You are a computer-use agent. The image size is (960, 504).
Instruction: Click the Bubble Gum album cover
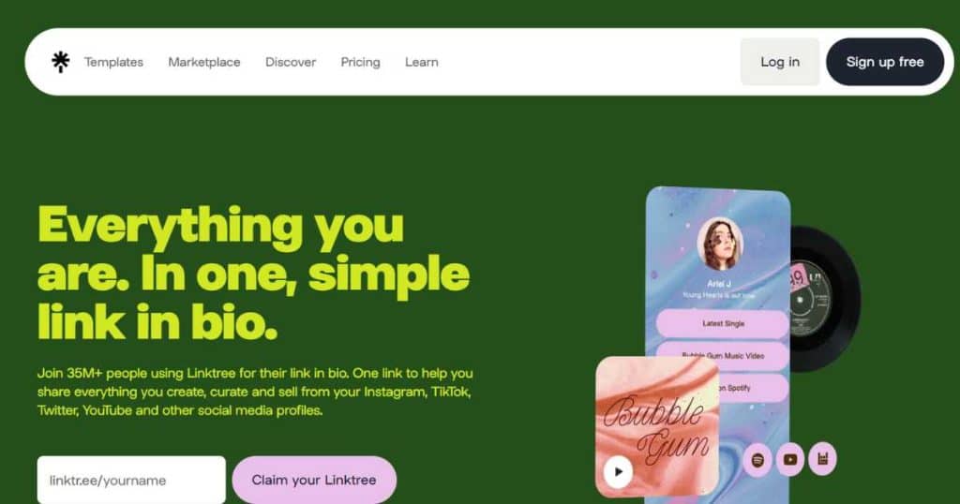coord(657,427)
